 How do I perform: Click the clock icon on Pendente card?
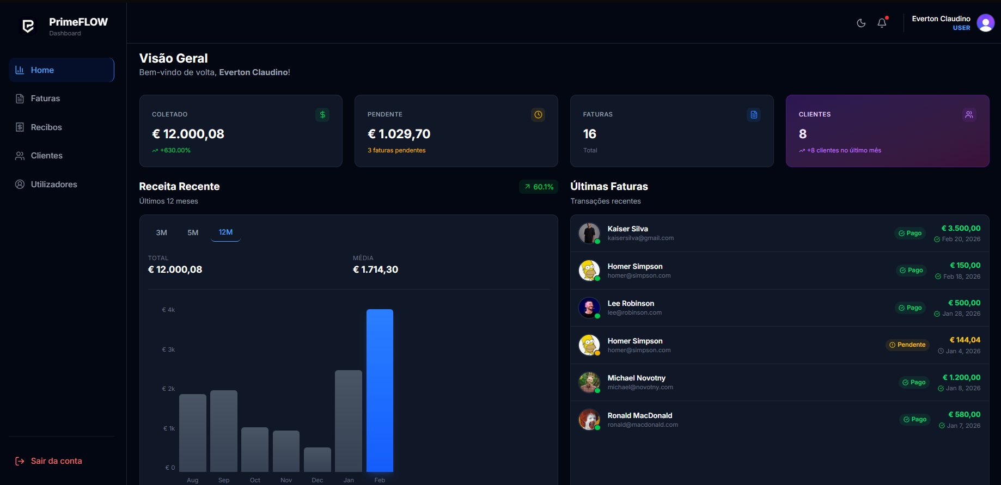(538, 115)
